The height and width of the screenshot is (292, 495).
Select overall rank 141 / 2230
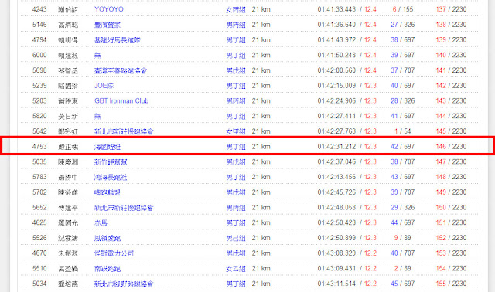451,70
